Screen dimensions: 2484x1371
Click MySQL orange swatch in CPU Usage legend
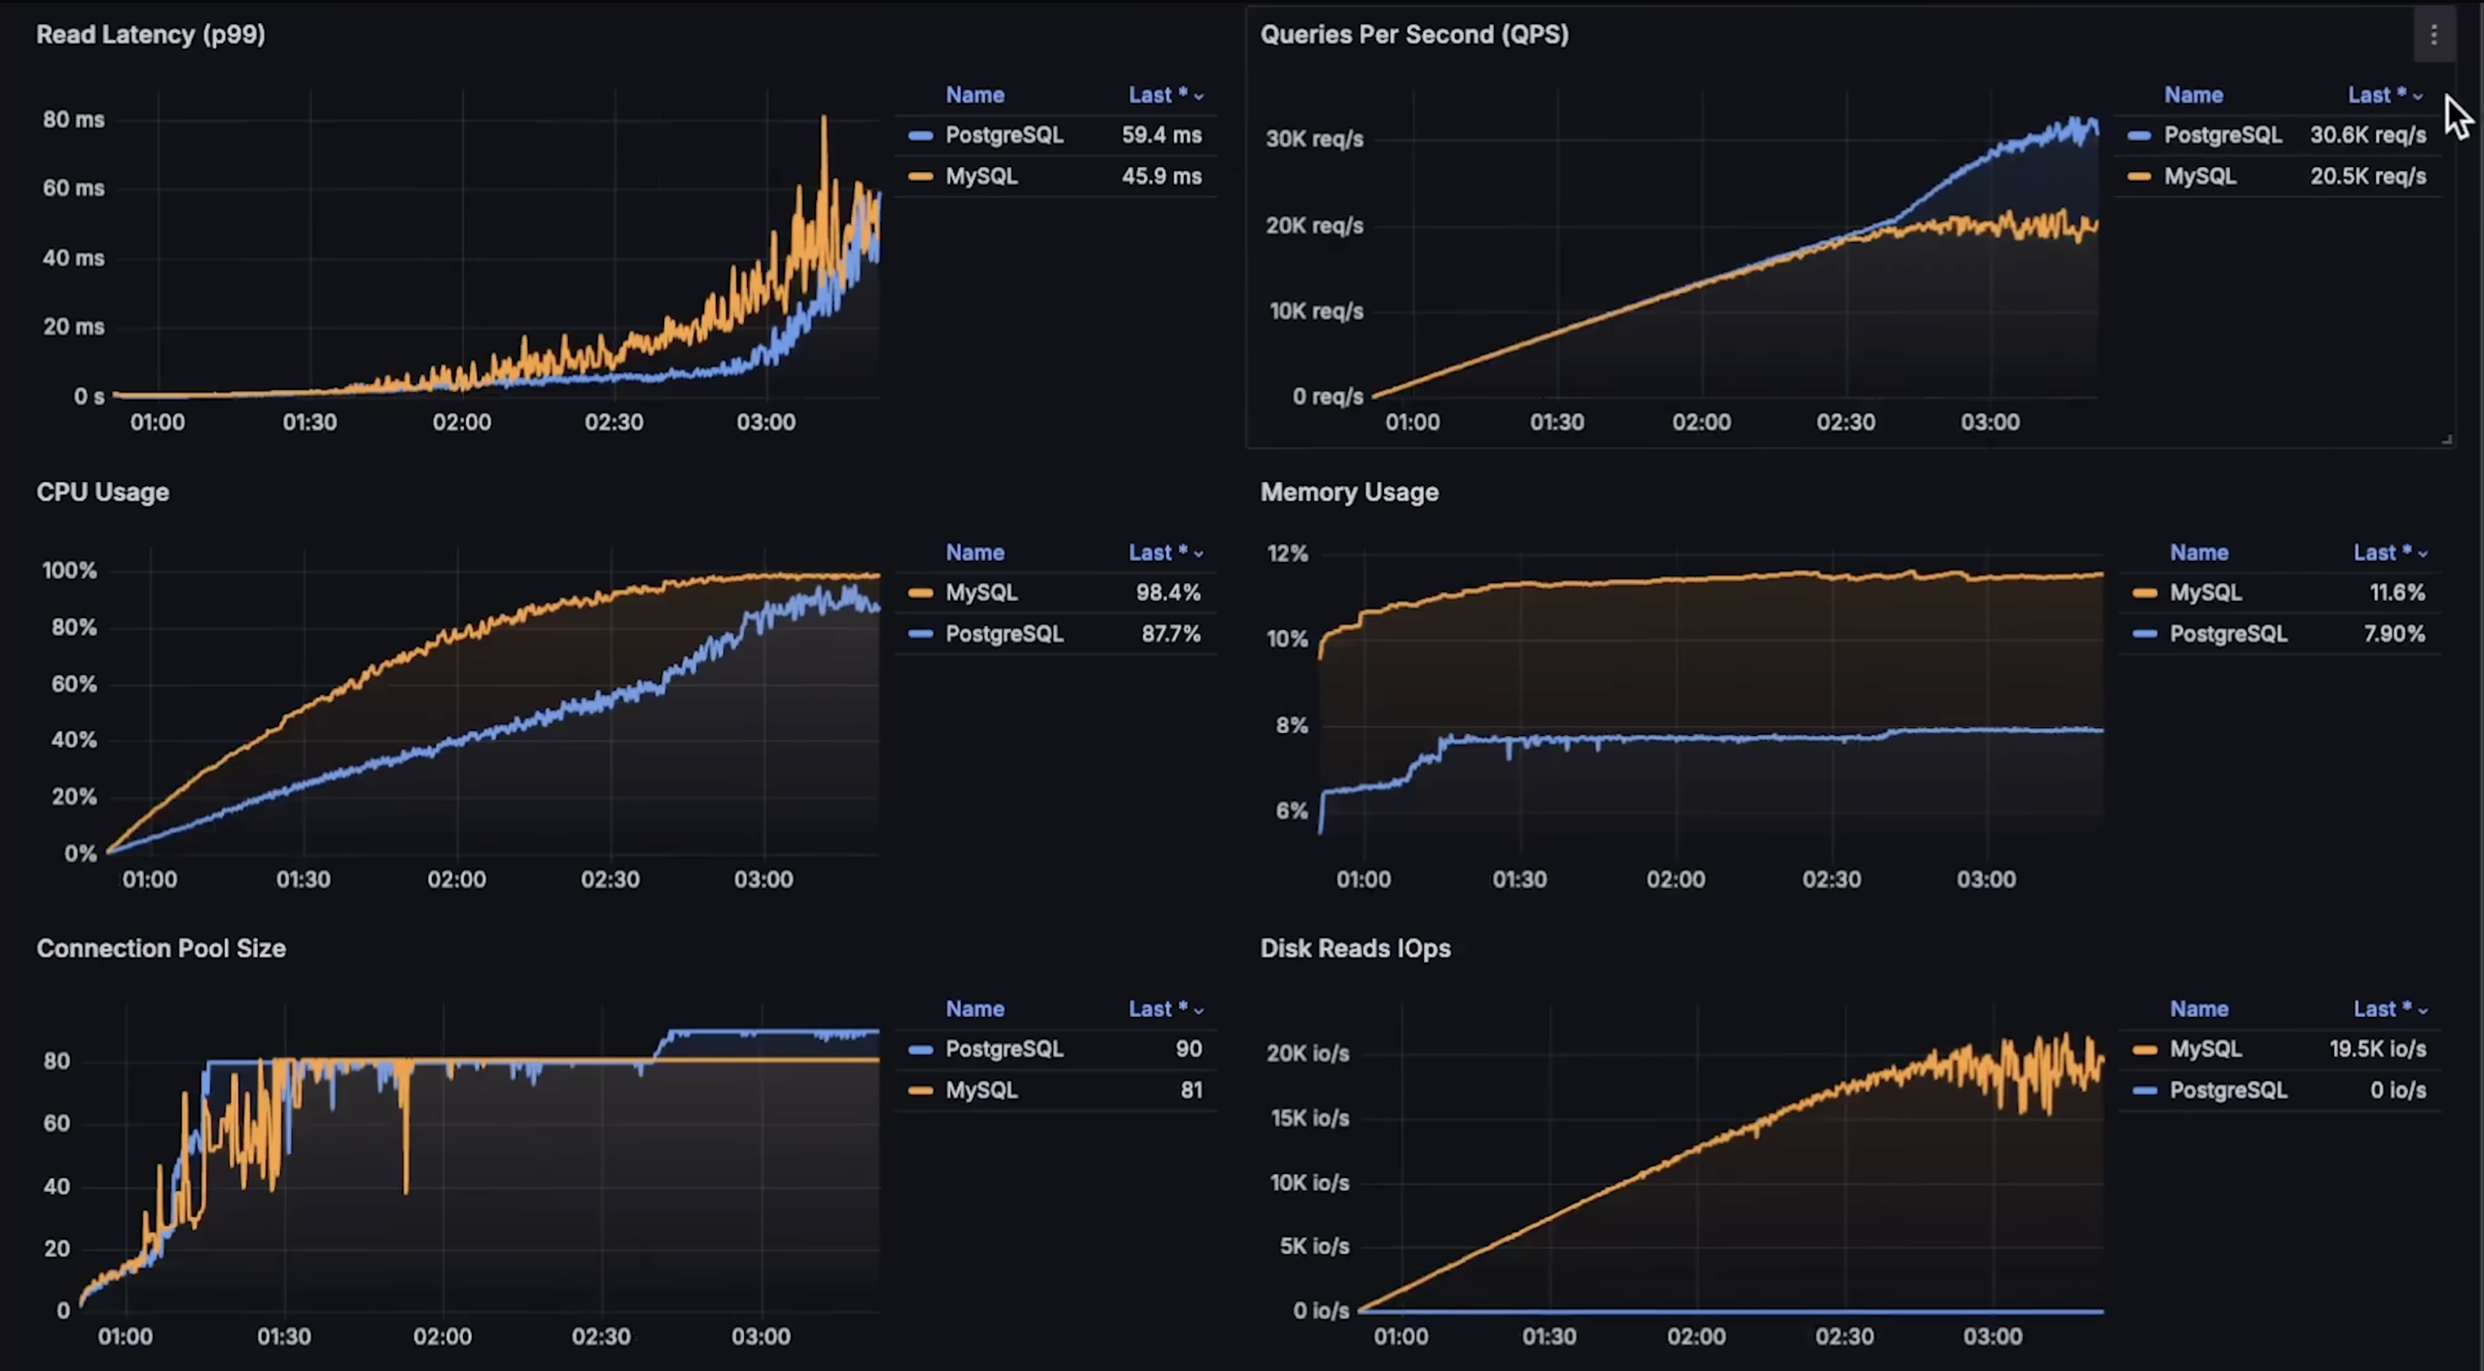(920, 593)
